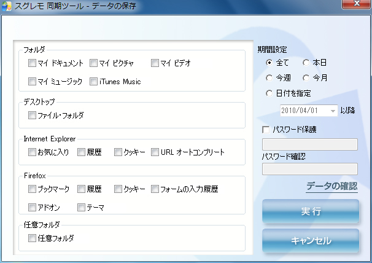Select the 全て period radio button
This screenshot has height=263, width=372.
[269, 63]
